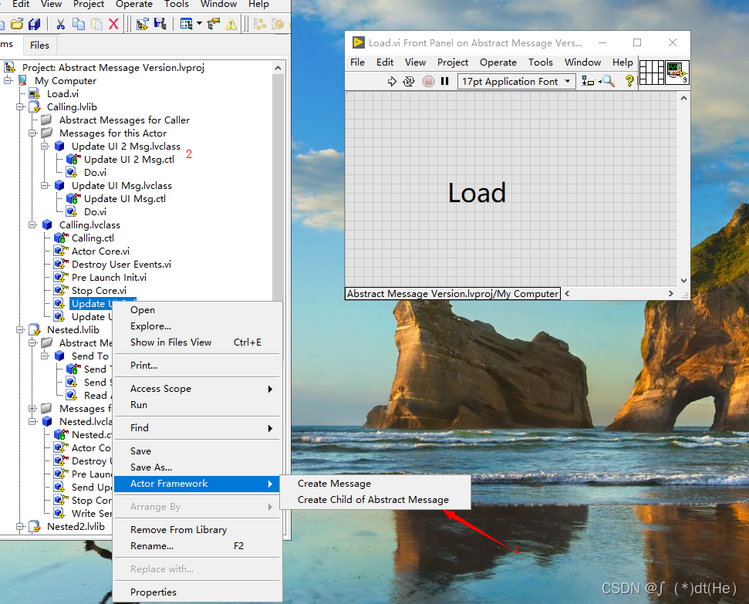Run Load.vi using the Run arrow

click(392, 80)
